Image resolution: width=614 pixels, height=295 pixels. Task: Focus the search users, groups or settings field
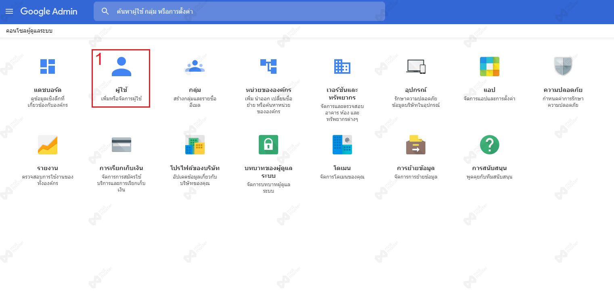tap(239, 11)
